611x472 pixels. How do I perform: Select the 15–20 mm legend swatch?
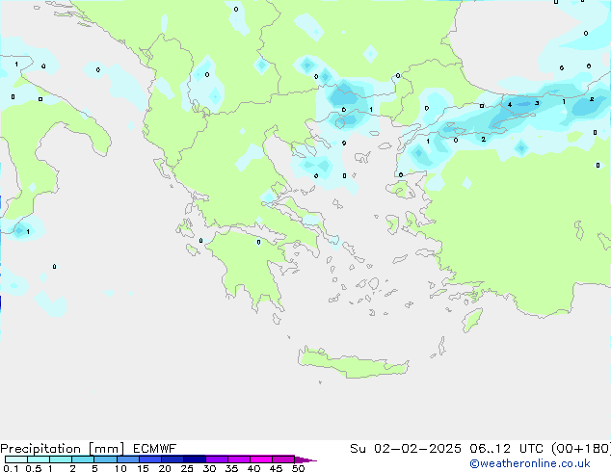(149, 459)
